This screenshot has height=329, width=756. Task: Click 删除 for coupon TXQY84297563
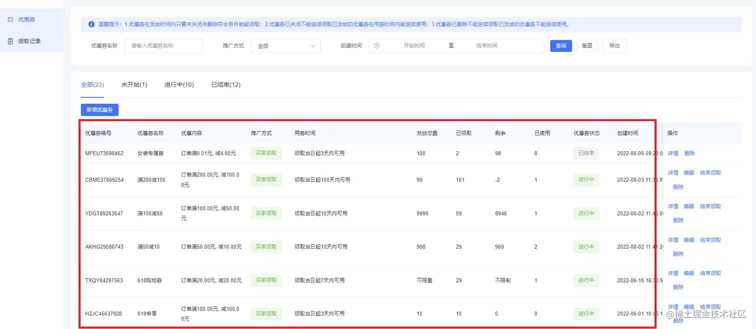[x=678, y=287]
